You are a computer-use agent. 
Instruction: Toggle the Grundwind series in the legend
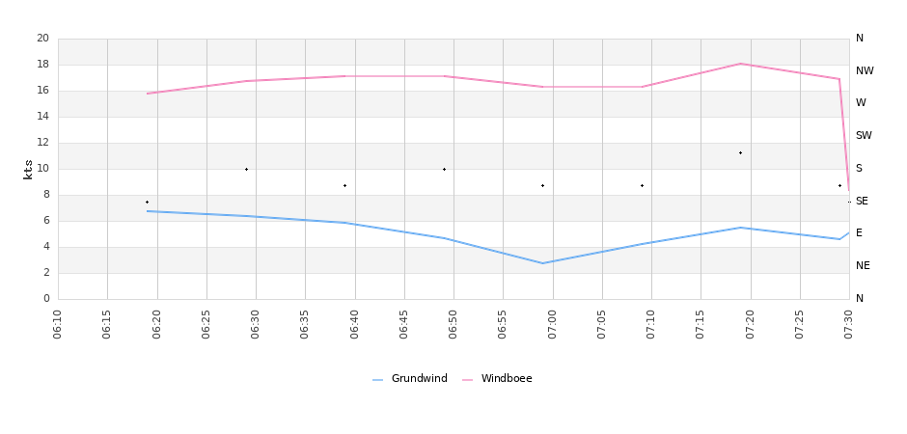pos(419,379)
